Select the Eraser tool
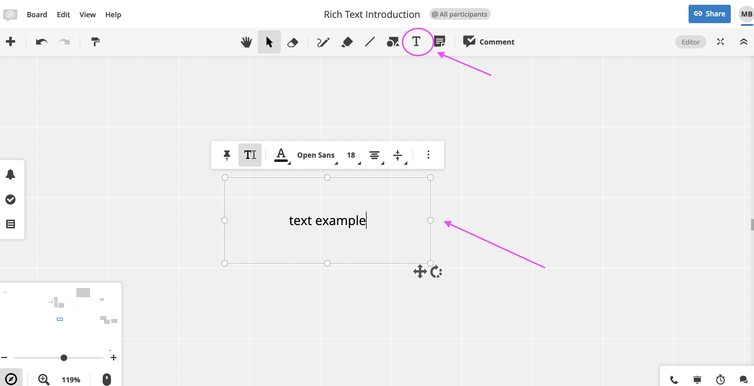 293,42
